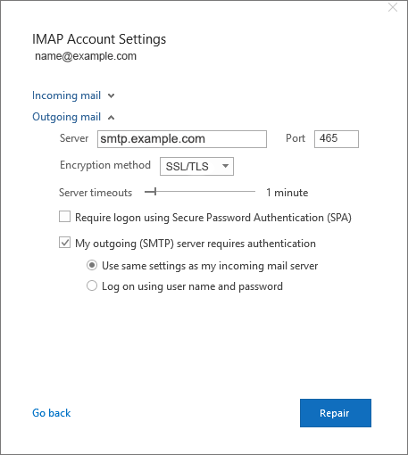Viewport: 408px width, 455px height.
Task: Expand the Incoming mail section
Action: 73,95
